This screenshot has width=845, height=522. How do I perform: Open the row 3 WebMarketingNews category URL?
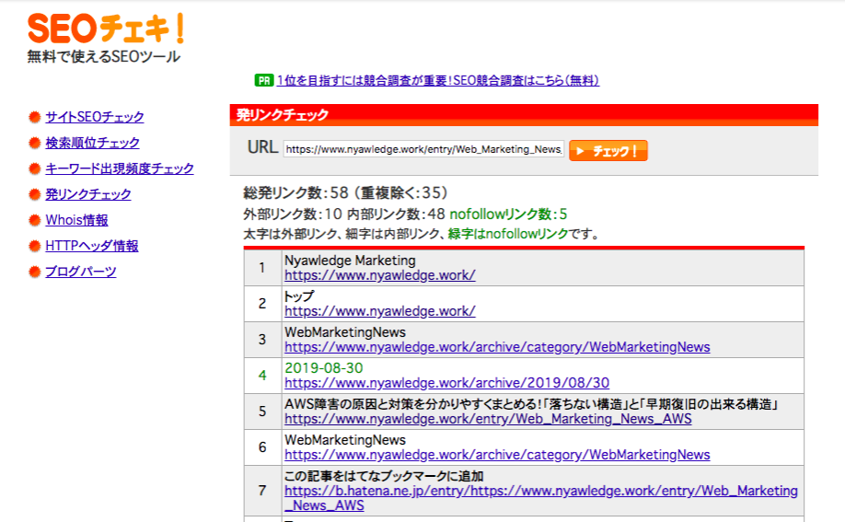pyautogui.click(x=497, y=347)
